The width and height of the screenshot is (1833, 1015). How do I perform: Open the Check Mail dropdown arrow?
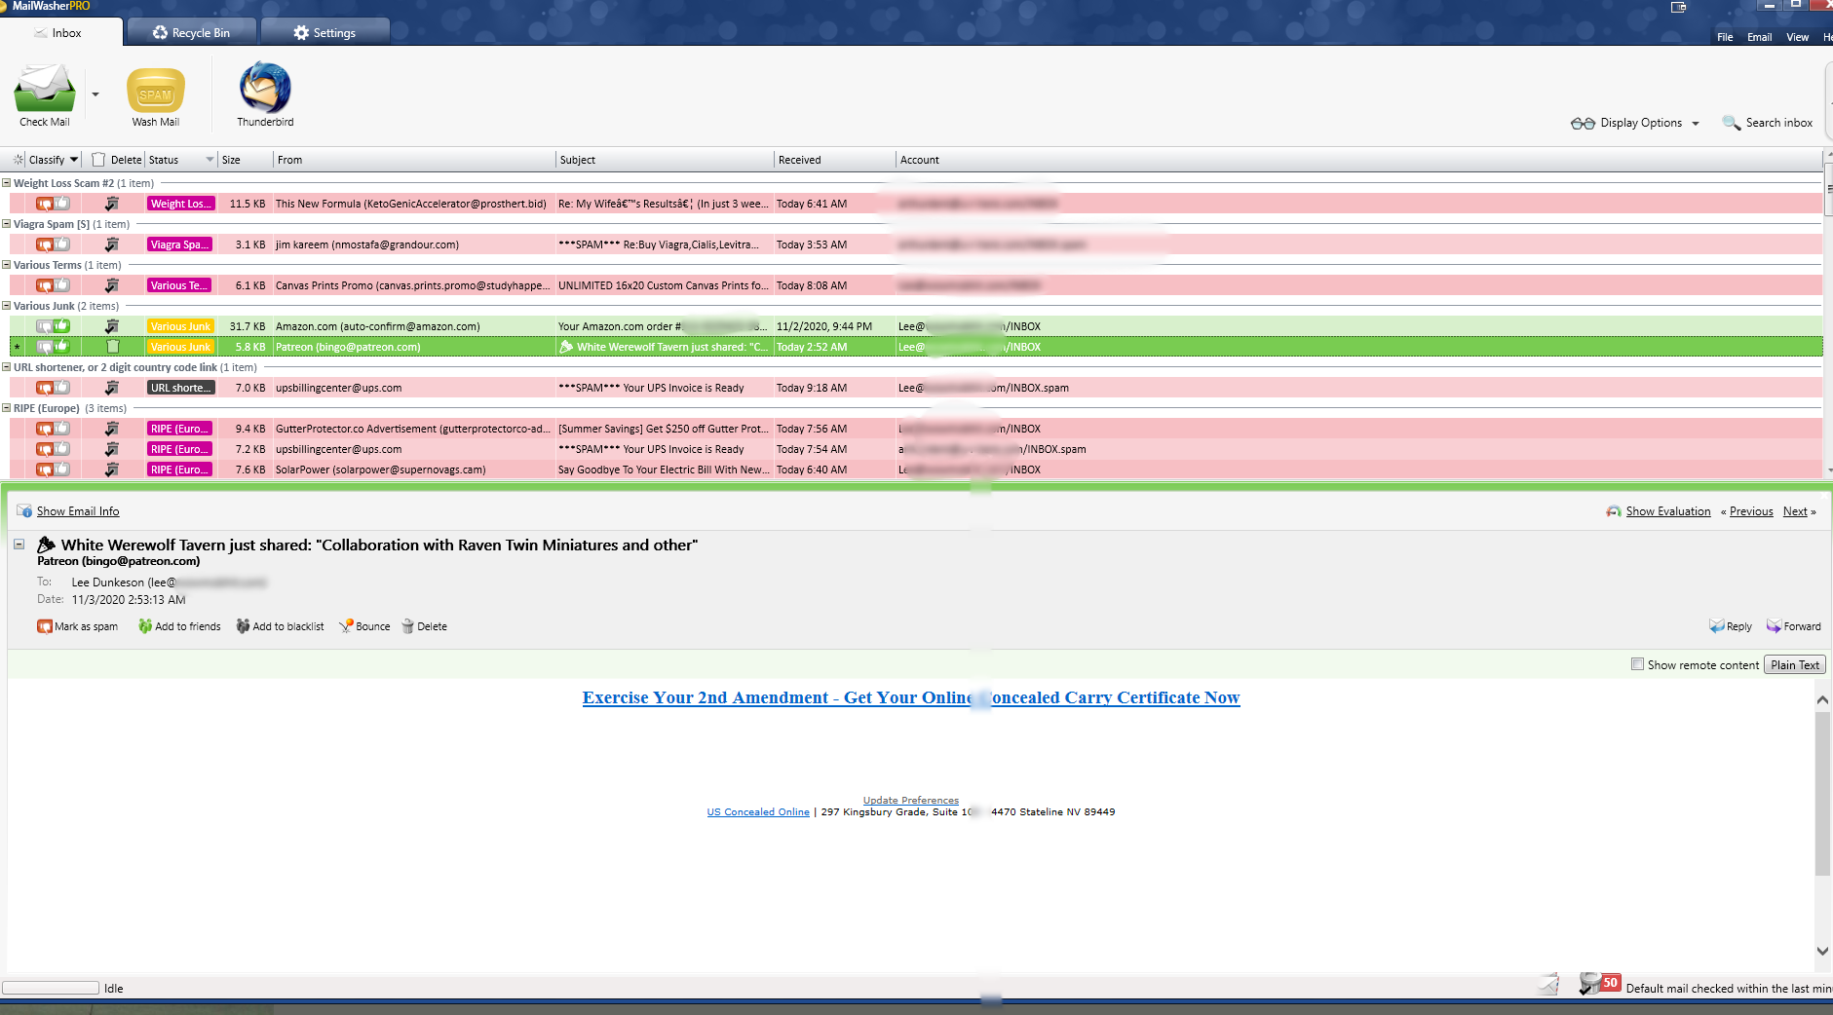(x=95, y=94)
